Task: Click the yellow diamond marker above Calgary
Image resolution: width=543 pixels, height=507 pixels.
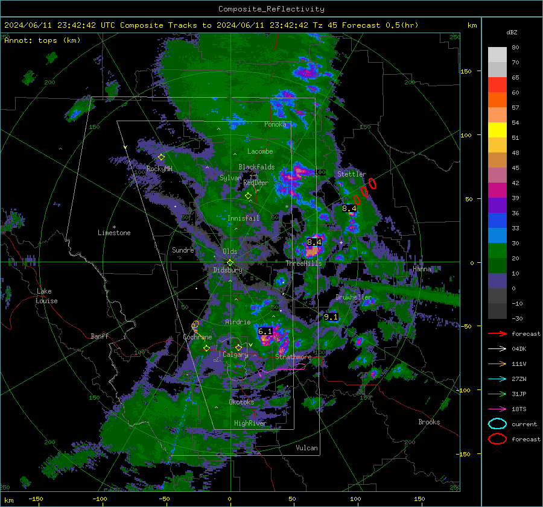Action: click(238, 347)
